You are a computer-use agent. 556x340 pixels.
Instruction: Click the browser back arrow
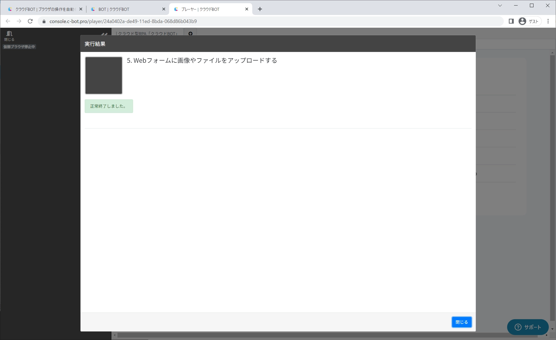click(x=8, y=21)
